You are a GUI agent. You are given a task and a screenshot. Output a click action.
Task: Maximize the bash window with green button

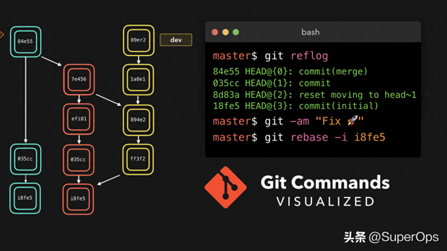tap(236, 32)
